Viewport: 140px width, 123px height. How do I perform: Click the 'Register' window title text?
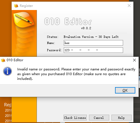[26, 6]
